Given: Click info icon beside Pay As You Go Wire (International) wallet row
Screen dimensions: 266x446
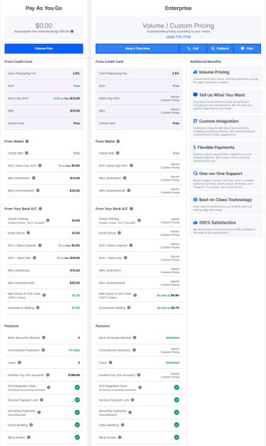Looking at the screenshot, I should 38,191.
